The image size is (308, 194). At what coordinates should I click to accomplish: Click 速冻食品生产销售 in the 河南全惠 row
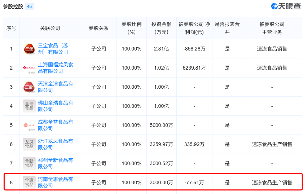pos(272,182)
